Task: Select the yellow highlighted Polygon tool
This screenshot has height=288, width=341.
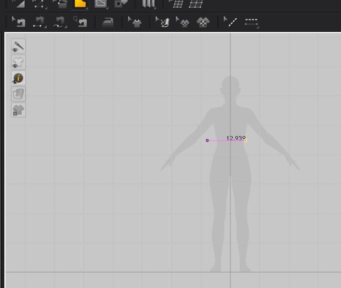Action: pyautogui.click(x=80, y=4)
